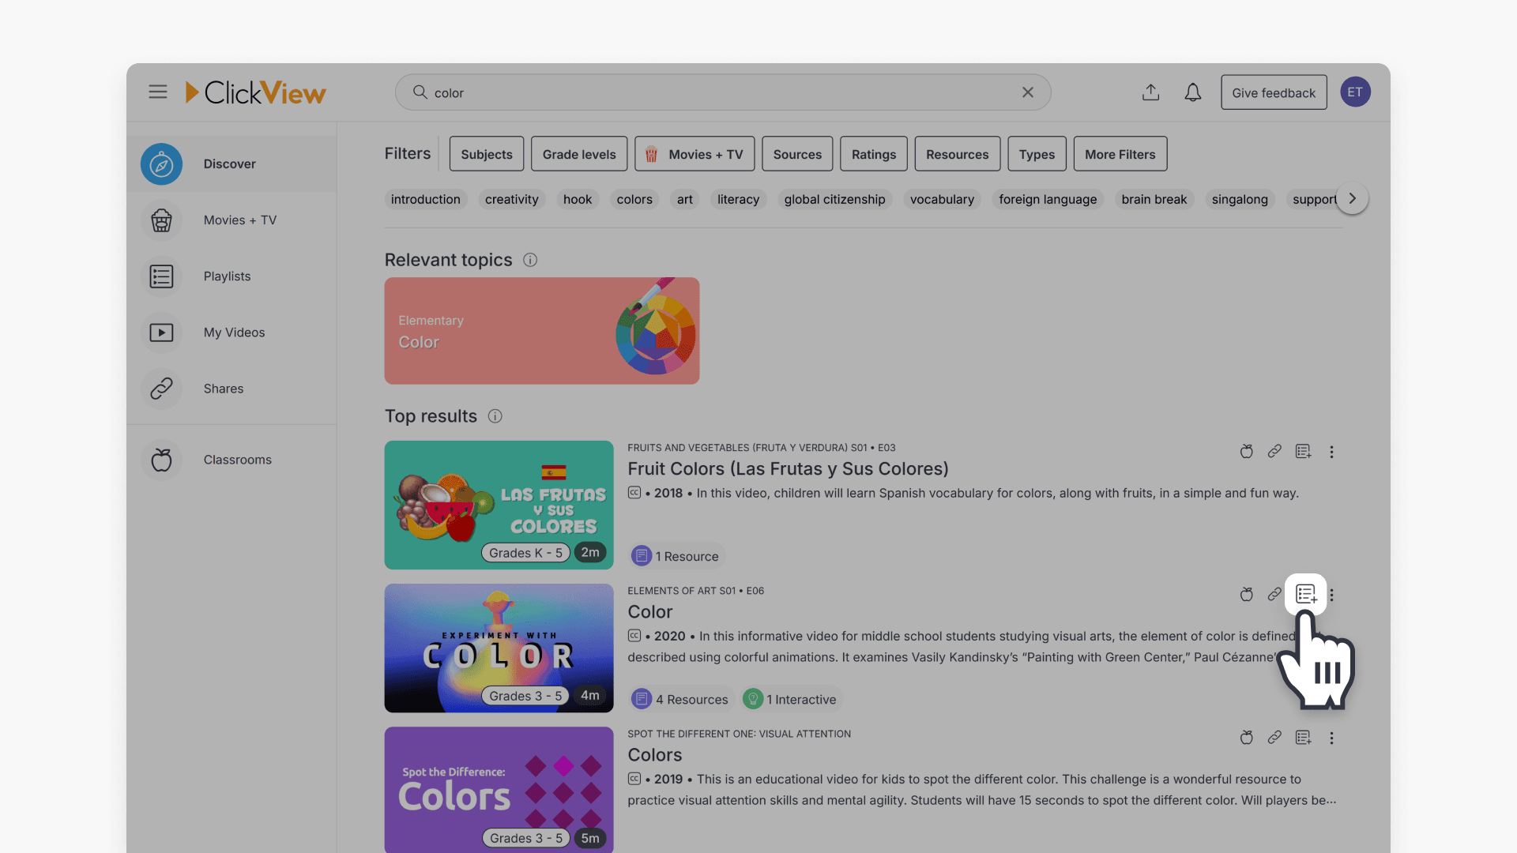1517x853 pixels.
Task: Open Playlists from the sidebar
Action: click(x=226, y=276)
